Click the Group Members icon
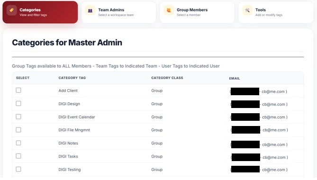317x180 pixels. pyautogui.click(x=169, y=10)
